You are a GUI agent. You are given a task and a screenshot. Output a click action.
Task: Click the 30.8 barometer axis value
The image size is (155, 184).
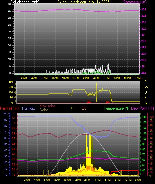pos(144,9)
